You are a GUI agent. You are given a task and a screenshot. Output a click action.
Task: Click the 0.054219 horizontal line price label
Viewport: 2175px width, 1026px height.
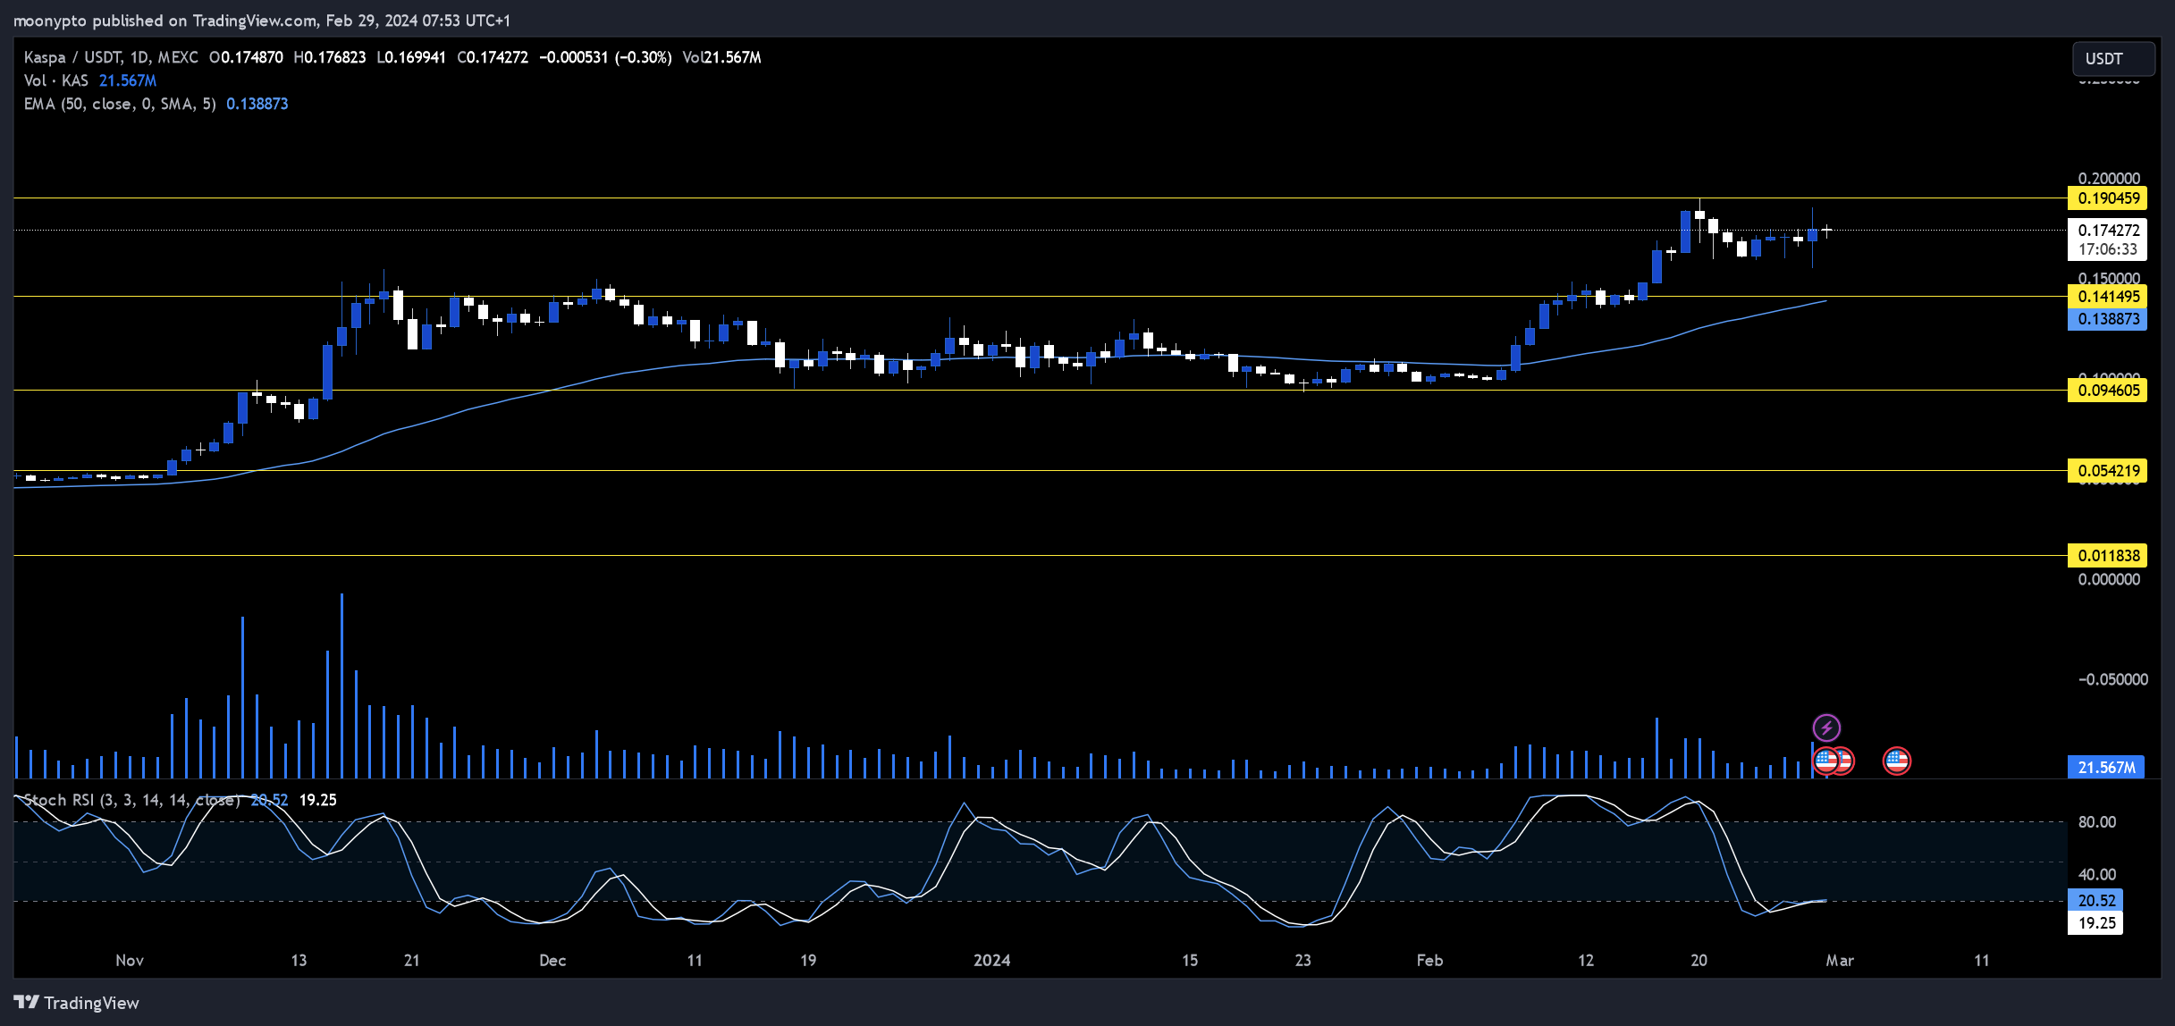[x=2107, y=471]
